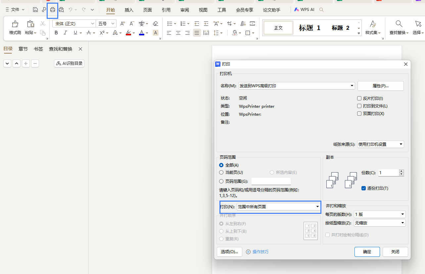The height and width of the screenshot is (274, 425).
Task: Click the 关闭 button in print dialog
Action: (x=395, y=252)
